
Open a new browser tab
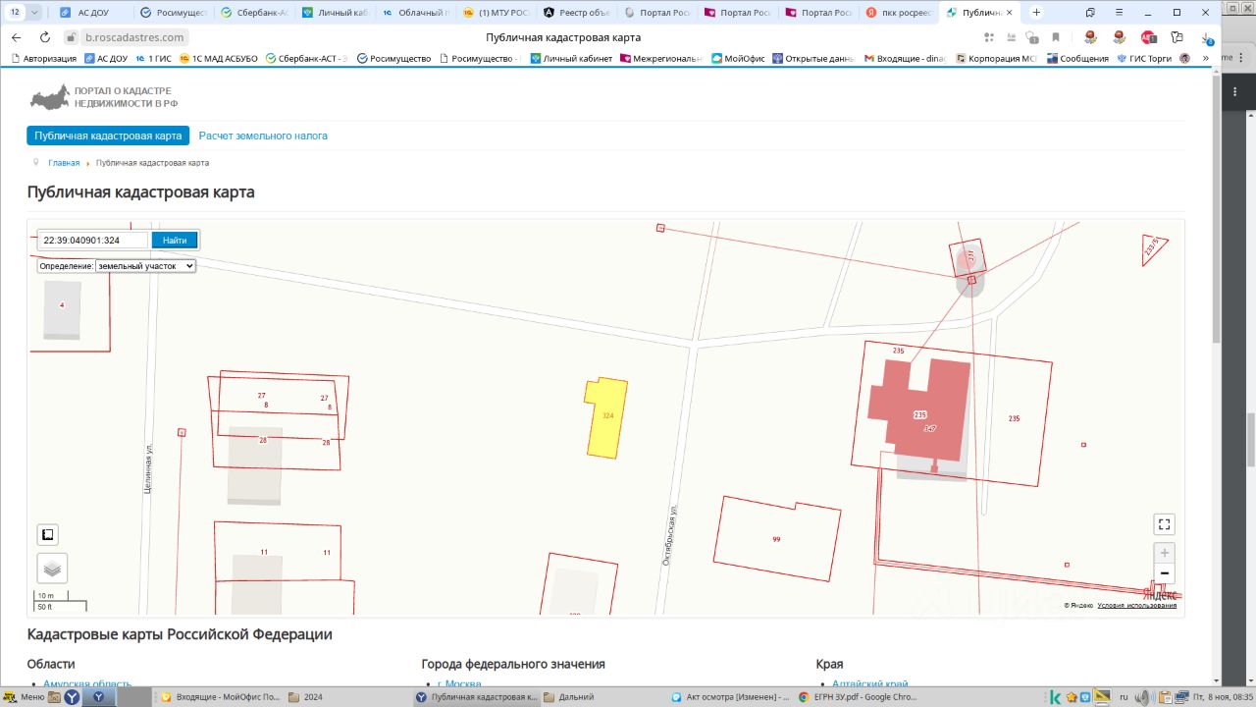click(1036, 13)
